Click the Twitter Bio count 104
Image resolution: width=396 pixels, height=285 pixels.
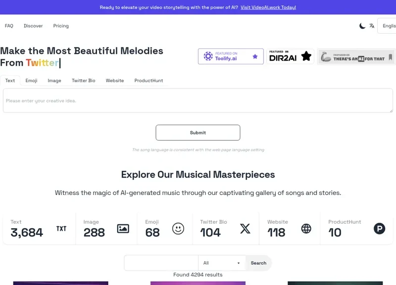click(x=210, y=233)
